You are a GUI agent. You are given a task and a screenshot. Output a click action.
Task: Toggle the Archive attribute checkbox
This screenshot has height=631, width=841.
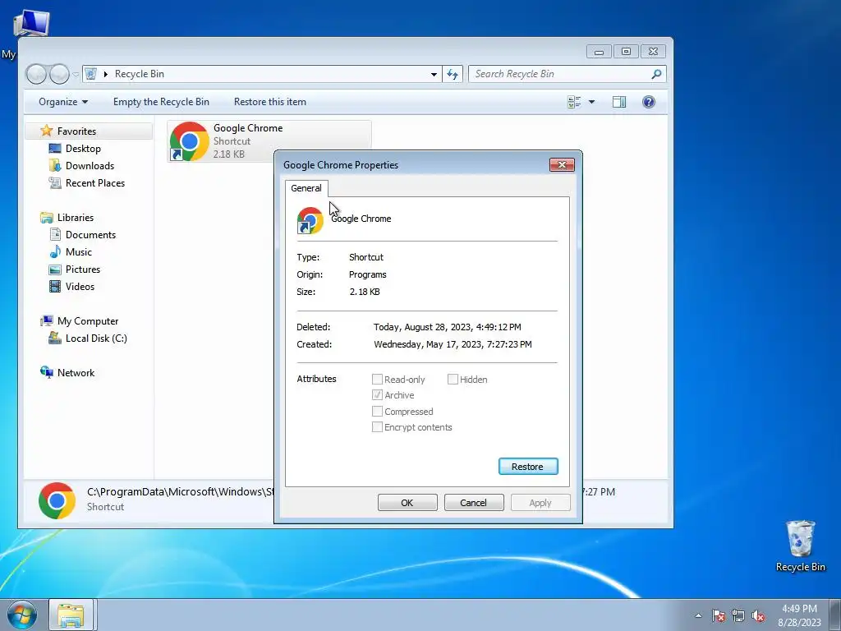(x=377, y=395)
